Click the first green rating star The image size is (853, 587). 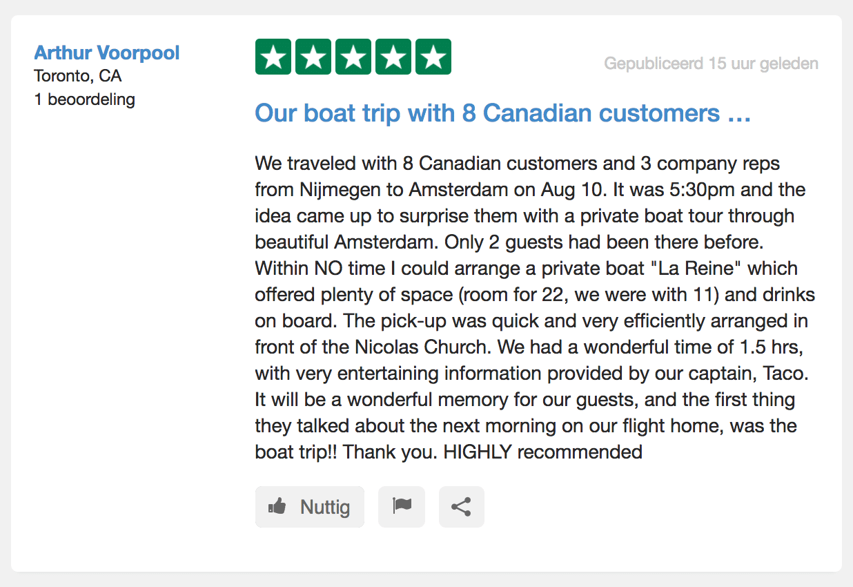(273, 57)
